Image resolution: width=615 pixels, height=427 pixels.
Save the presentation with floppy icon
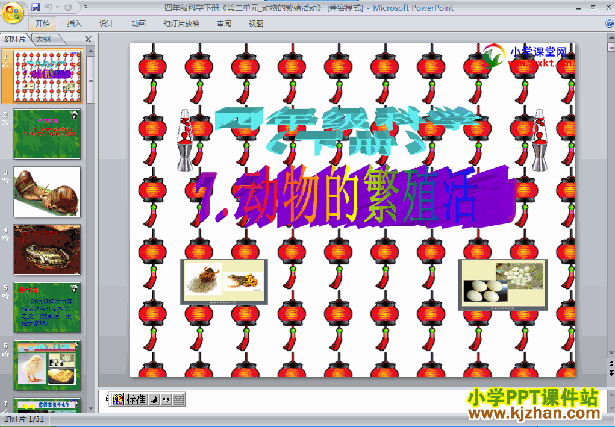(x=36, y=7)
